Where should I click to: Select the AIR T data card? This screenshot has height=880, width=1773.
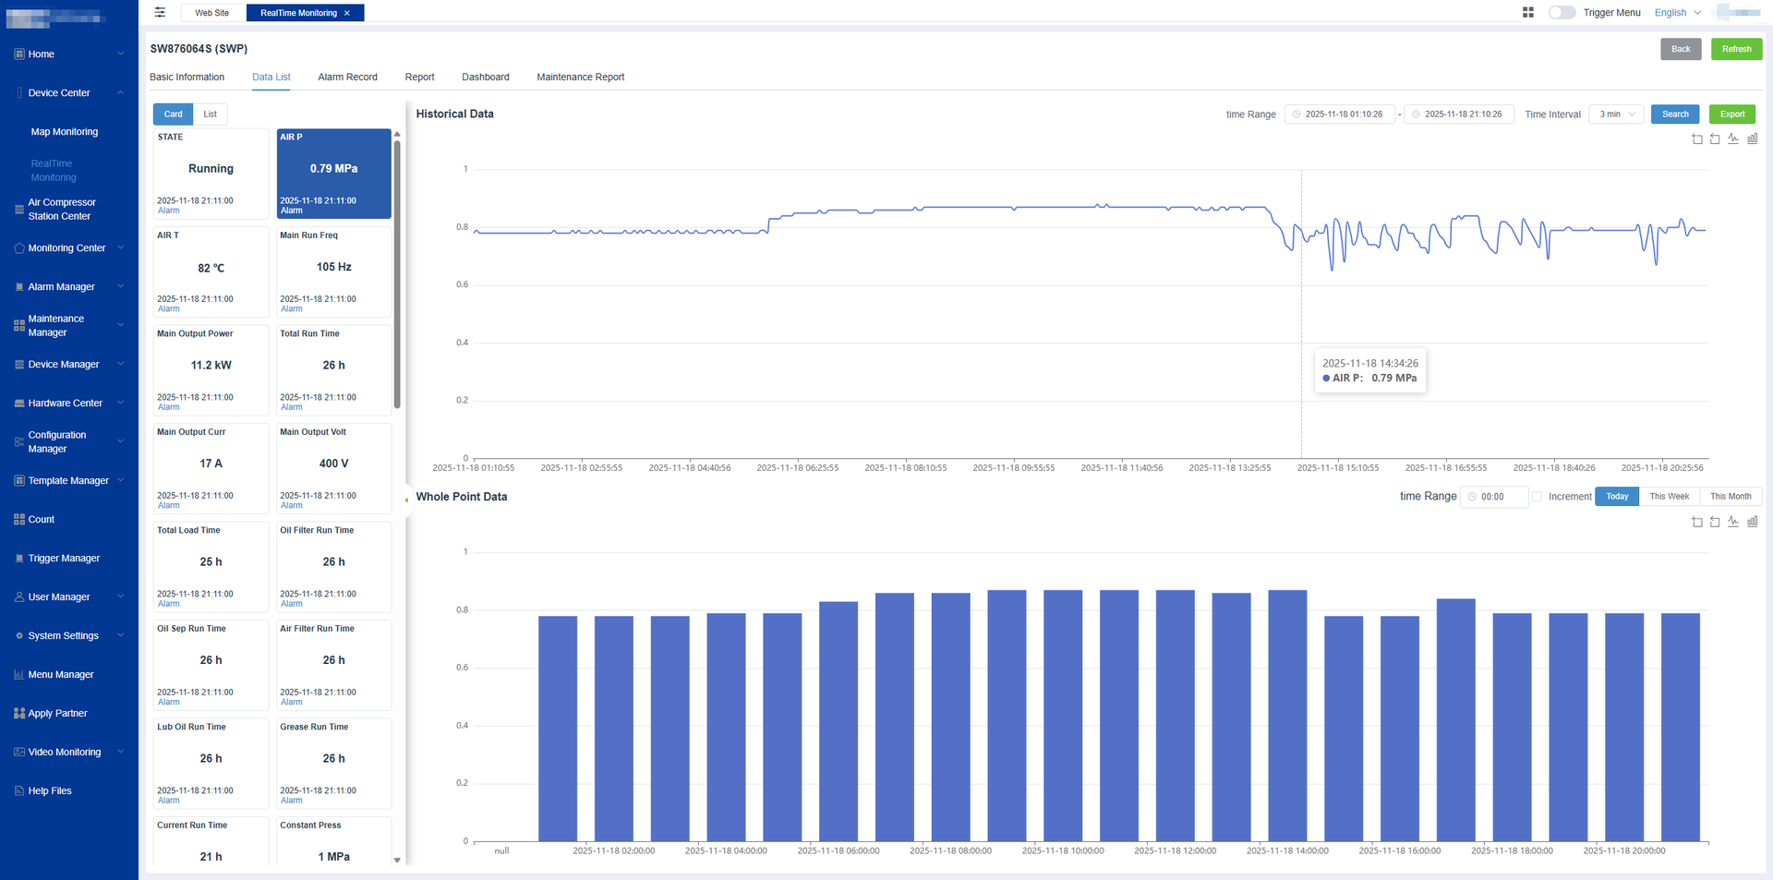[211, 269]
